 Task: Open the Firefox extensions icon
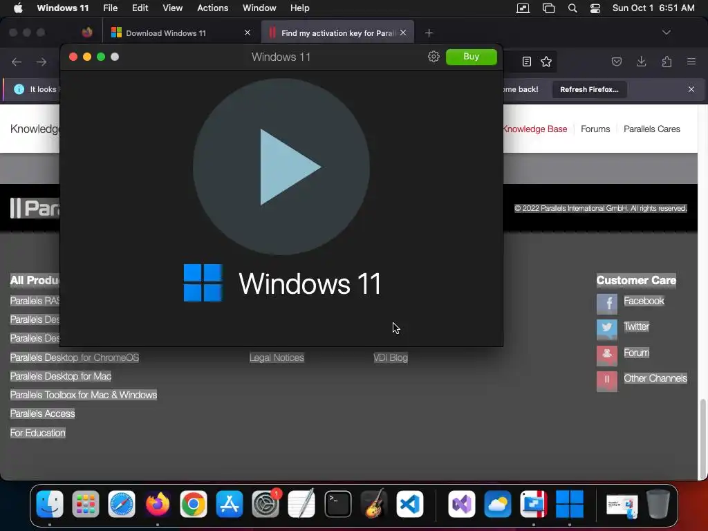[x=667, y=62]
